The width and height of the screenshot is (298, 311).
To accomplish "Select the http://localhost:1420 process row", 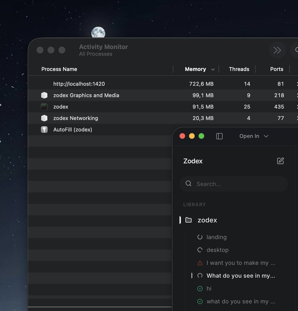I will 163,84.
